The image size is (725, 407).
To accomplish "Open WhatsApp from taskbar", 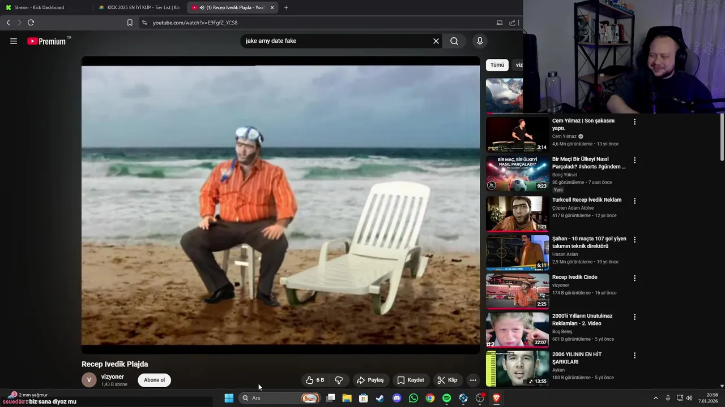I will pyautogui.click(x=413, y=398).
